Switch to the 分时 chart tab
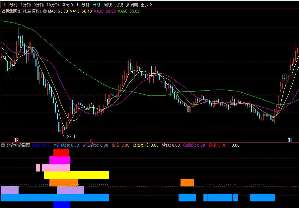 13,5
